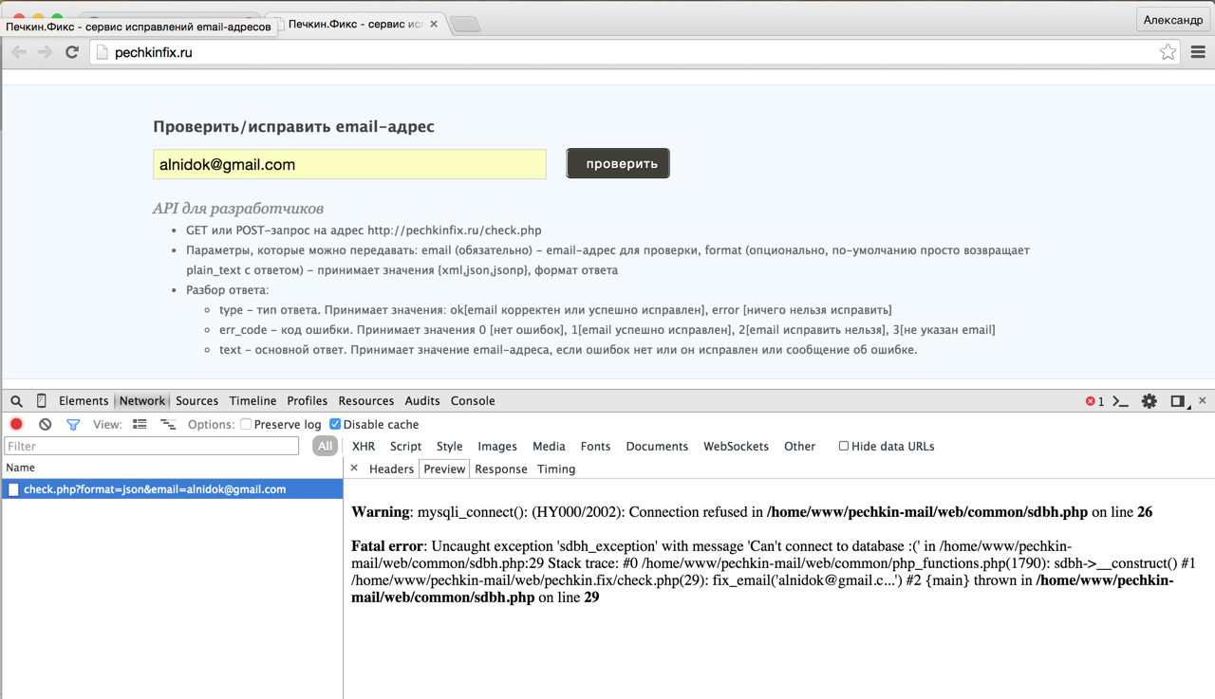Image resolution: width=1215 pixels, height=699 pixels.
Task: Stop recording network log
Action: pos(16,424)
